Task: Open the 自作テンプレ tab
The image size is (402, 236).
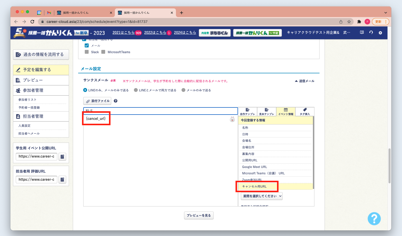Action: point(247,112)
